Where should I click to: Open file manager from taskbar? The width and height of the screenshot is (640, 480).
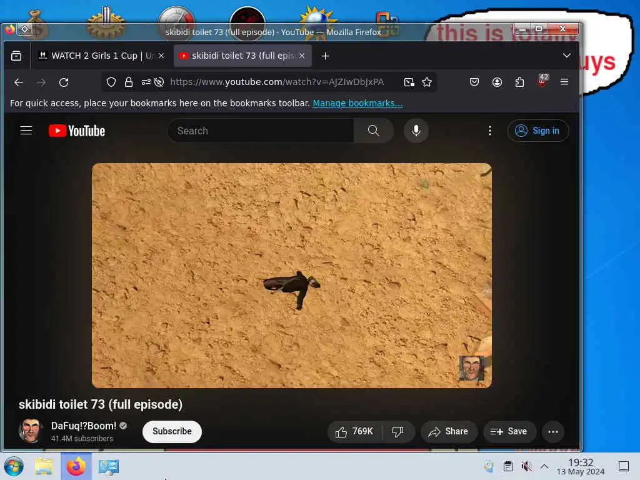(44, 466)
